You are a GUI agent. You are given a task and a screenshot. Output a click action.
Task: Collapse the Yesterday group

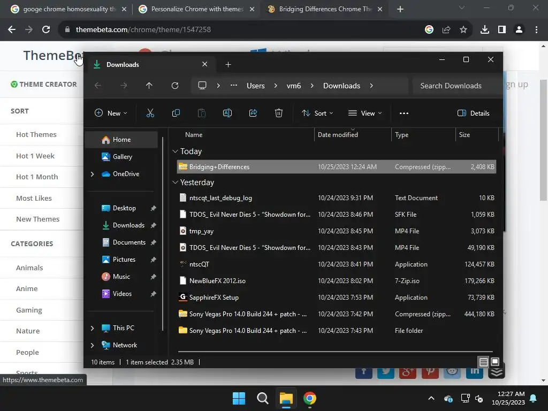(x=175, y=182)
